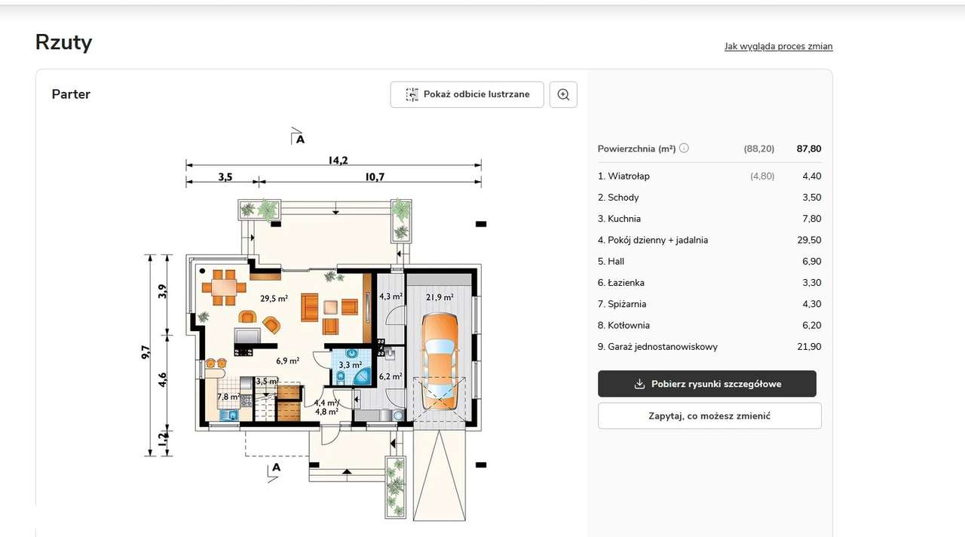This screenshot has width=965, height=537.
Task: Select the '2. Schody' row
Action: click(709, 198)
